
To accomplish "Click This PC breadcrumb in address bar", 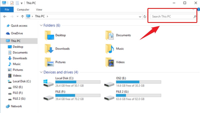I will point(40,16).
